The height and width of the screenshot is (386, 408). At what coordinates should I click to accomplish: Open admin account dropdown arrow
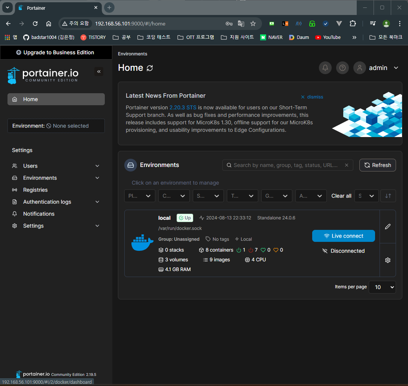pos(396,68)
